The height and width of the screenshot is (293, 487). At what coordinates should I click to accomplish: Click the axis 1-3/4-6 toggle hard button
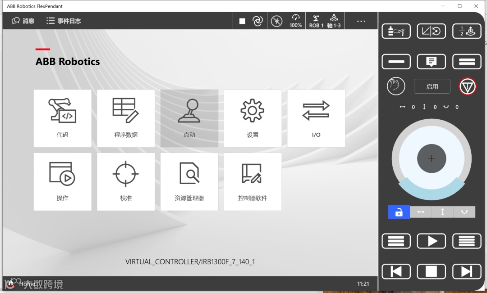(x=467, y=31)
